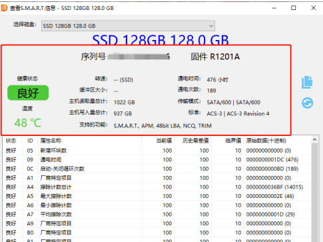This screenshot has height=242, width=323.
Task: Click the ID column header
Action: [30, 141]
